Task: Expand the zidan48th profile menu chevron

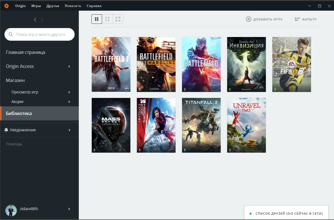Action: (69, 209)
